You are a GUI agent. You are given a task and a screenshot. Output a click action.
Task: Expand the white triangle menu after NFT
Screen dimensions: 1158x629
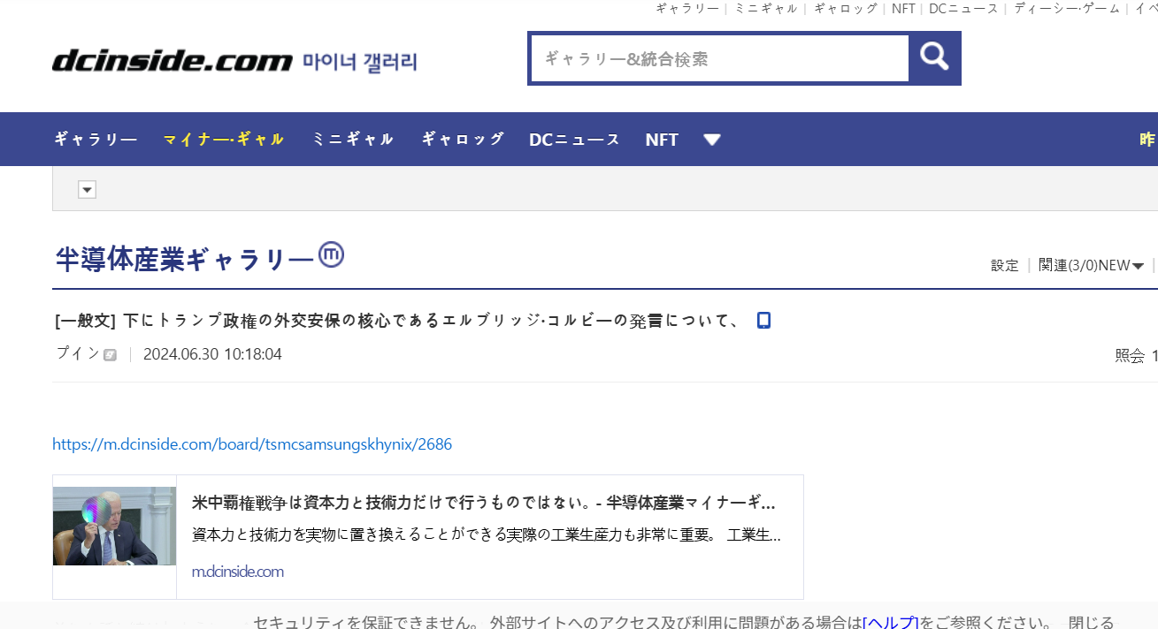(x=712, y=140)
